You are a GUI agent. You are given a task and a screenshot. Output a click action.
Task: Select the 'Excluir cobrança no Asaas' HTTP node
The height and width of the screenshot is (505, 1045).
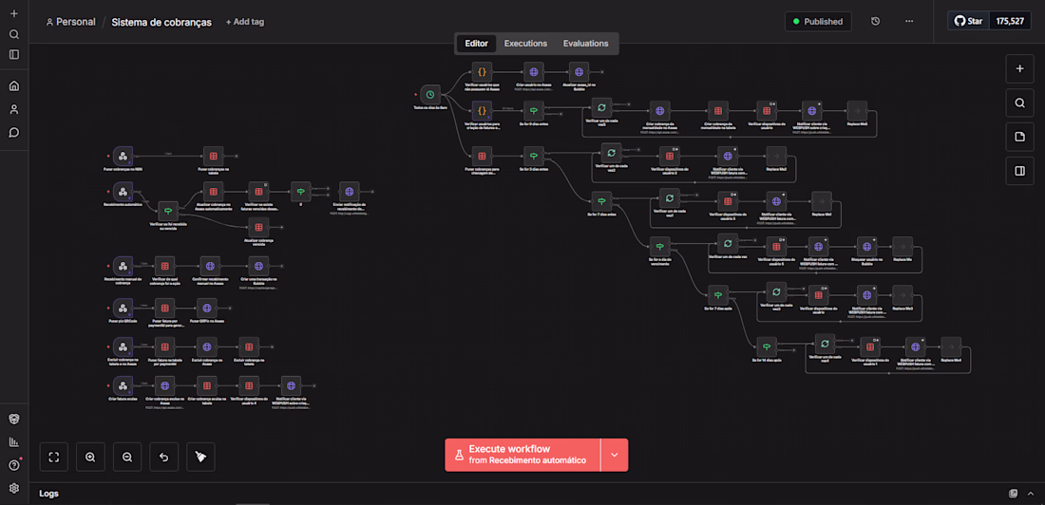(x=206, y=346)
